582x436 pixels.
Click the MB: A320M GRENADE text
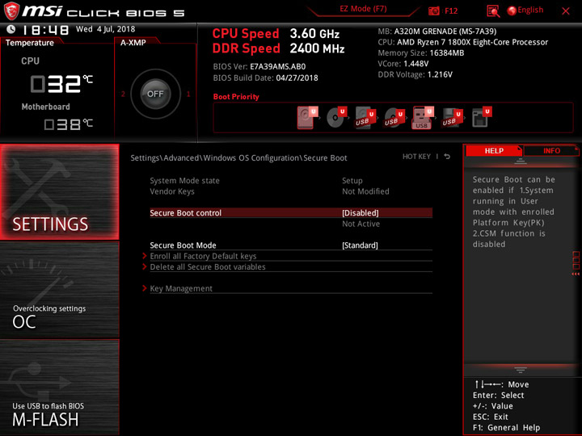(436, 31)
